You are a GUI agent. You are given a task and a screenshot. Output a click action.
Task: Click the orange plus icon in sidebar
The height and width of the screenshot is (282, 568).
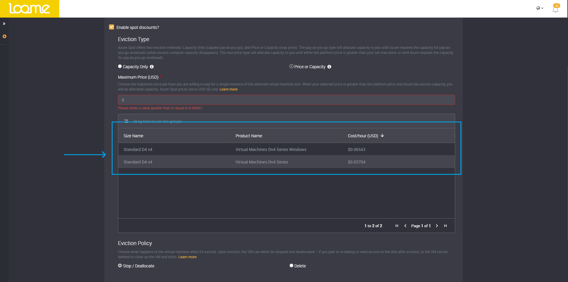coord(4,36)
